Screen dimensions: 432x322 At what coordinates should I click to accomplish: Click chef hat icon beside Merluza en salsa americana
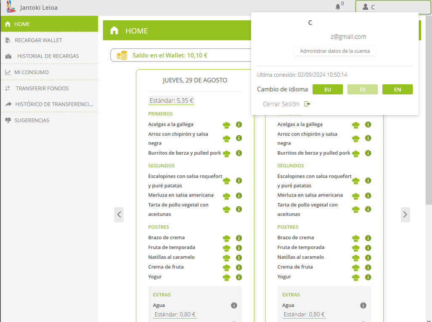(227, 196)
